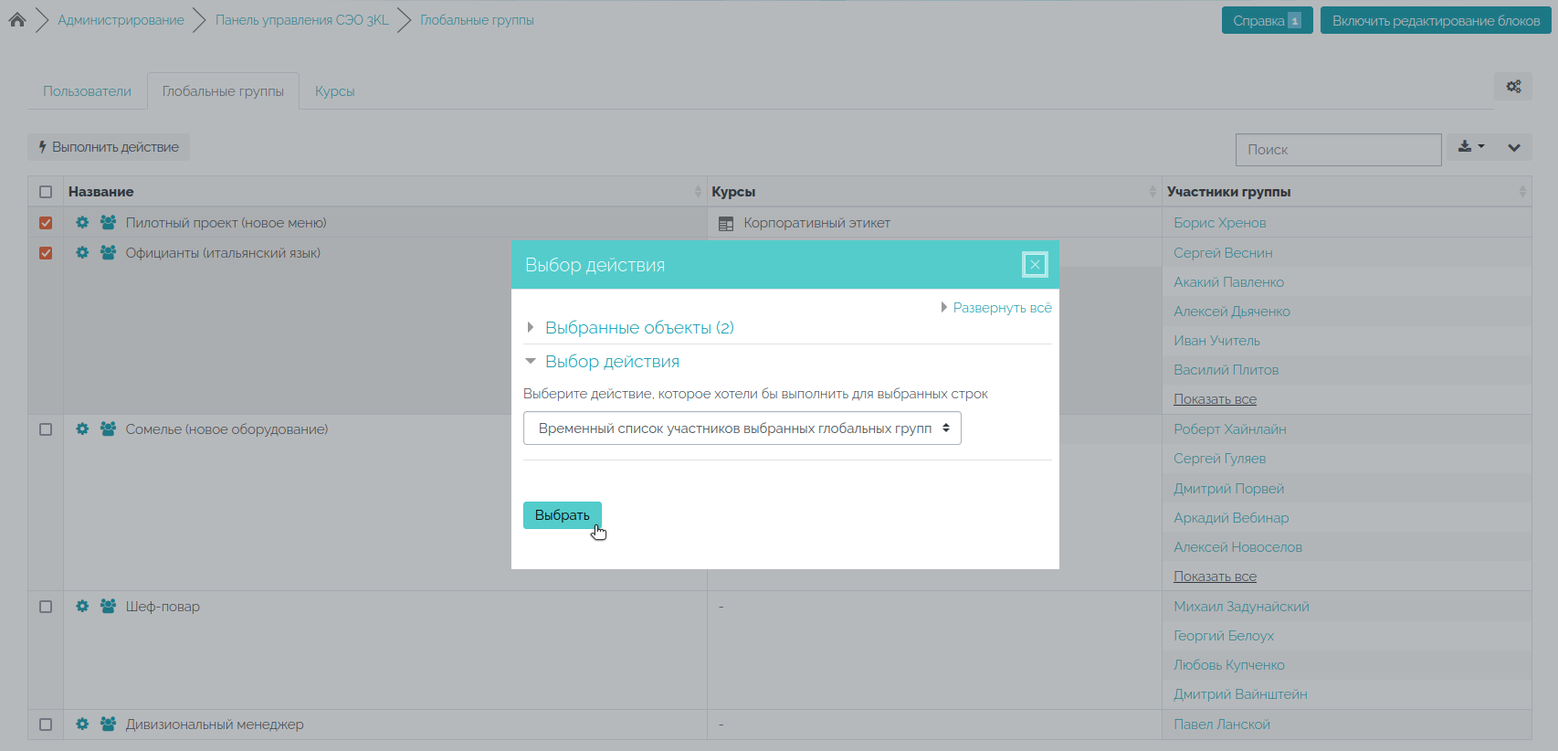Open the download export icon menu
This screenshot has width=1558, height=751.
[x=1470, y=147]
